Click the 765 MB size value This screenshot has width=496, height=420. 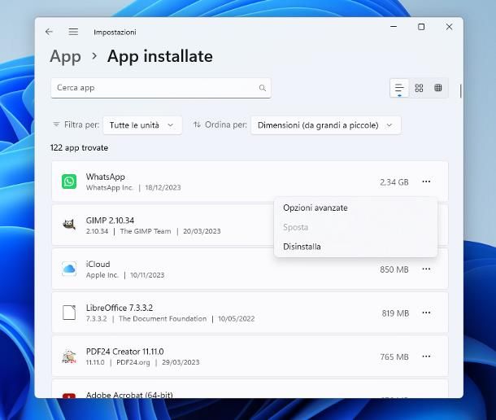[394, 357]
